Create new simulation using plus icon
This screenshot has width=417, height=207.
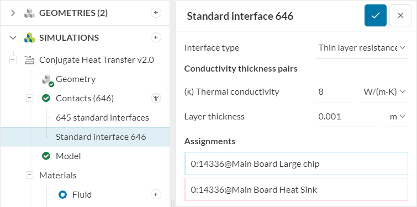pyautogui.click(x=156, y=37)
